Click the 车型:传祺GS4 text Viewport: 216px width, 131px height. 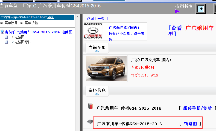142,67
